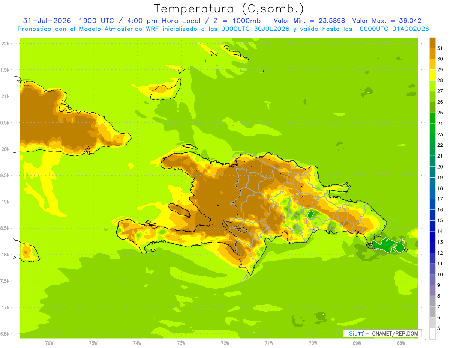
Task: Click 'Valor Min. = 23.5898' value
Action: tap(309, 21)
